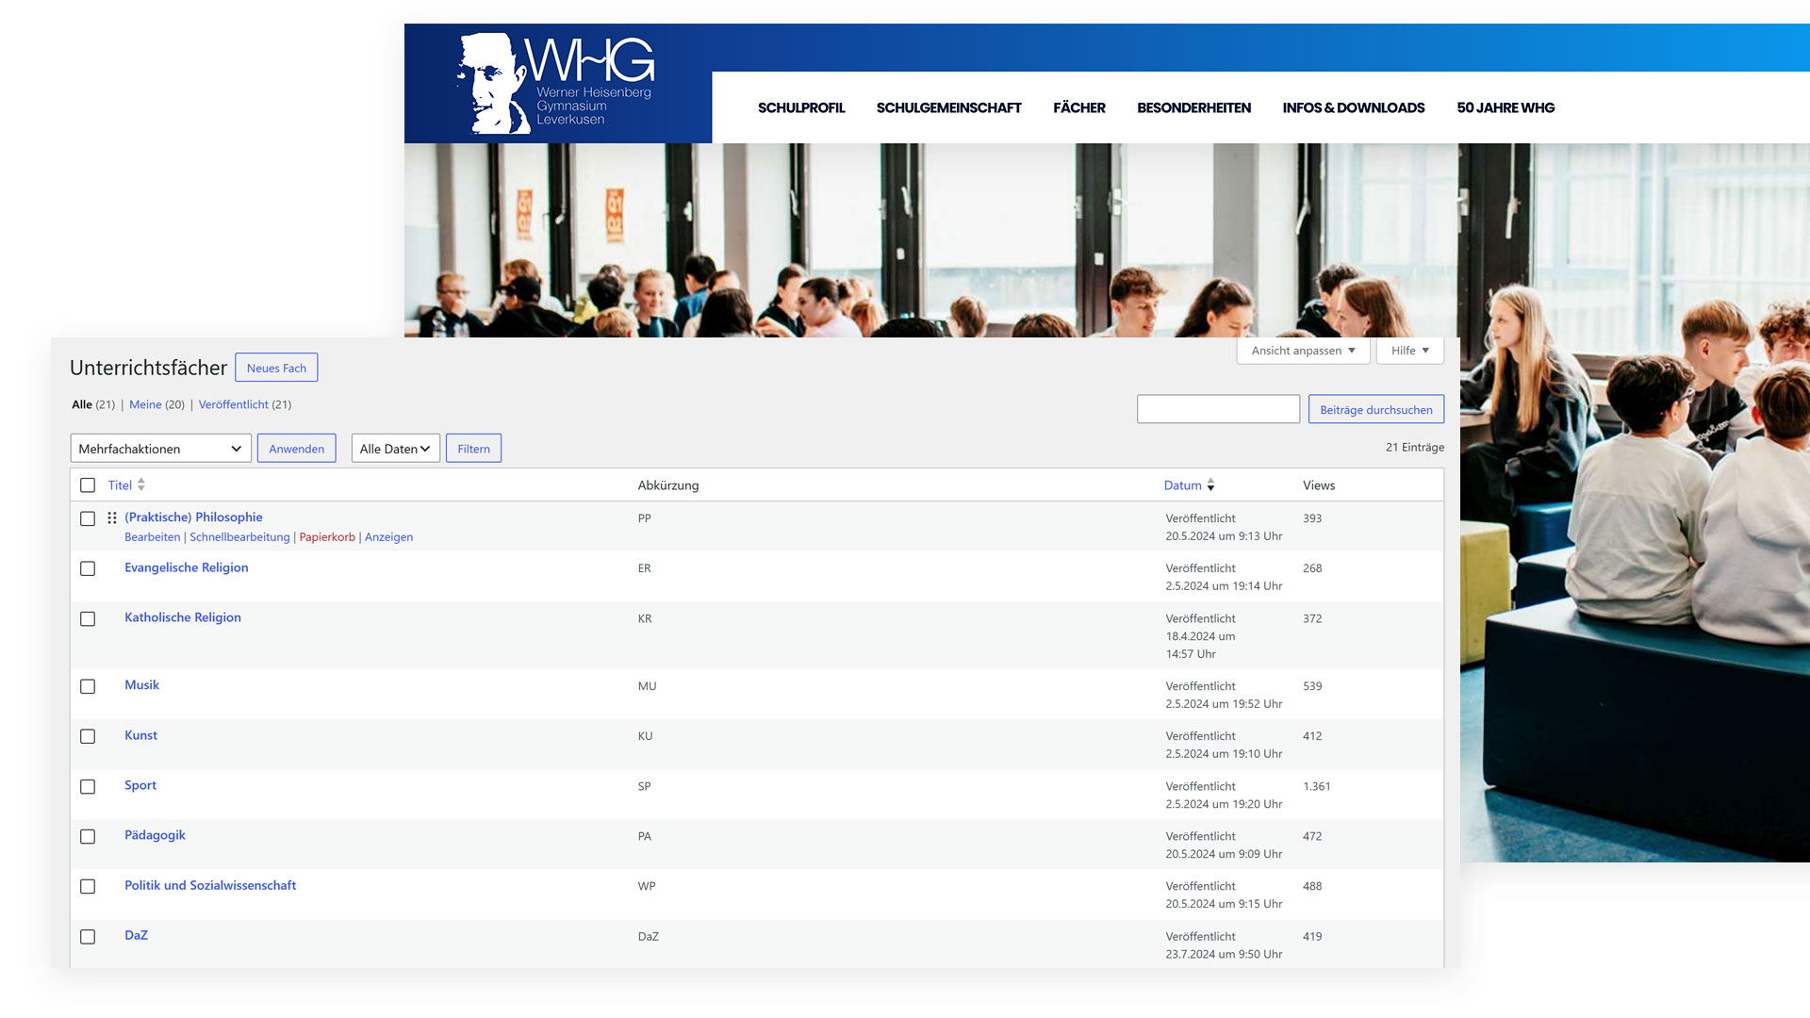The image size is (1810, 1018).
Task: Tick the Pädagogik row checkbox
Action: pos(88,836)
